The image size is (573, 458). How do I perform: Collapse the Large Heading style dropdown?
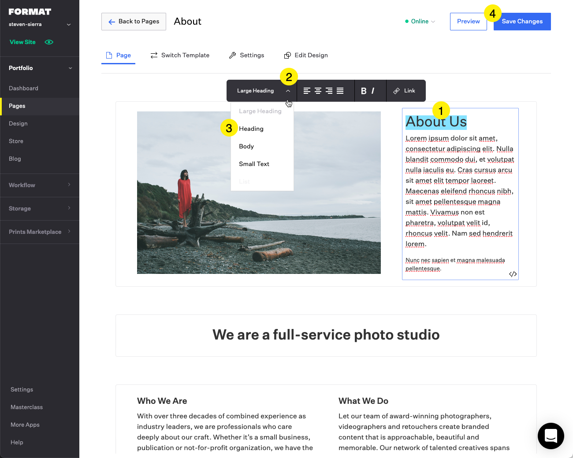(x=289, y=91)
